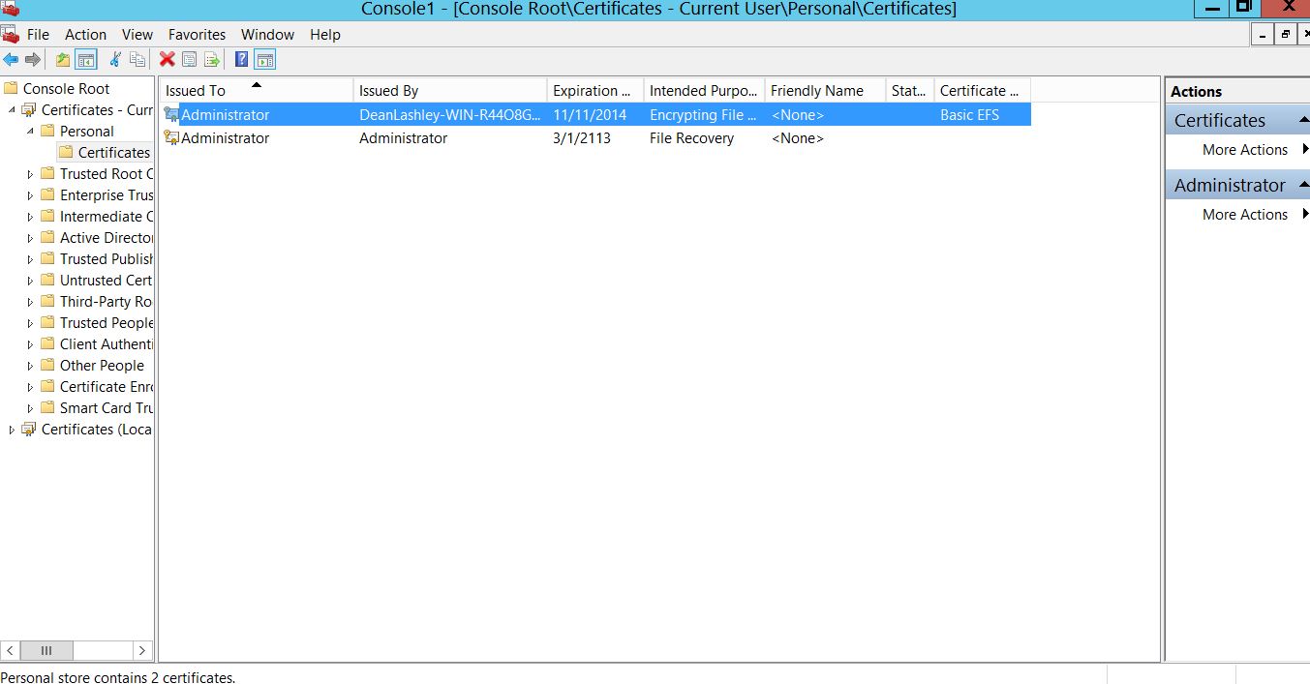Select Active Directory store in tree
1310x684 pixels.
107,238
